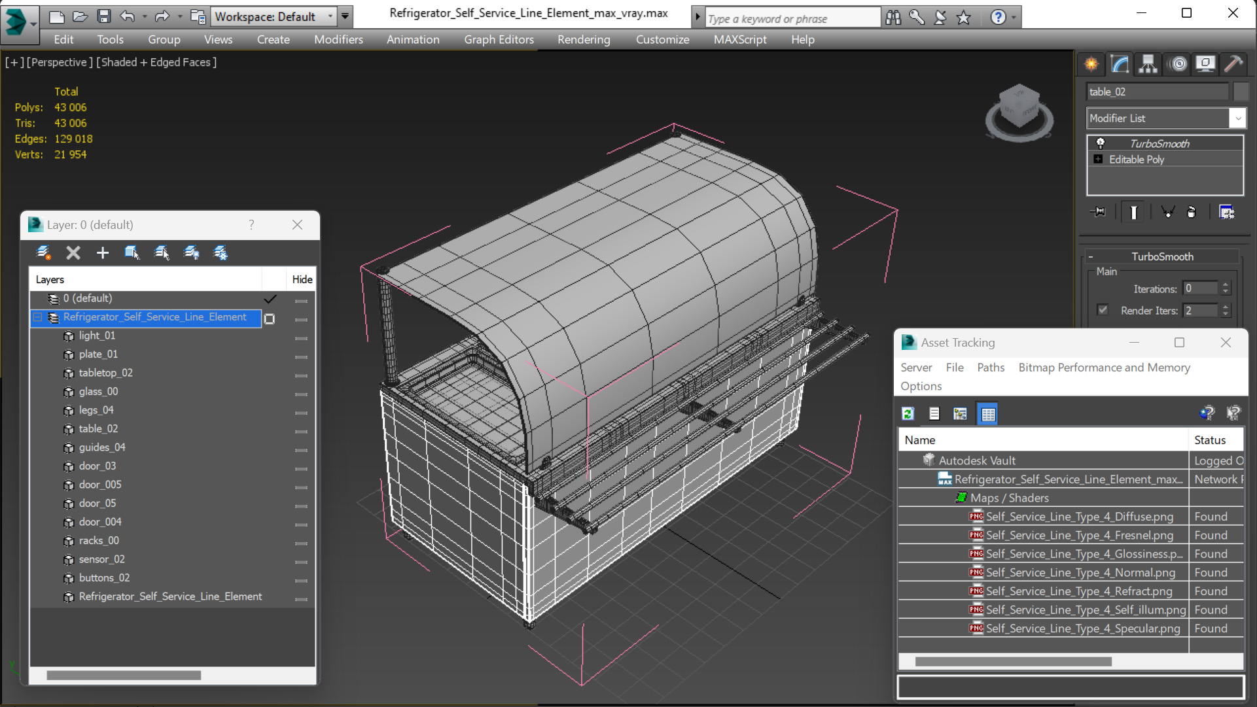
Task: Open the MAXScript menu
Action: click(x=740, y=39)
